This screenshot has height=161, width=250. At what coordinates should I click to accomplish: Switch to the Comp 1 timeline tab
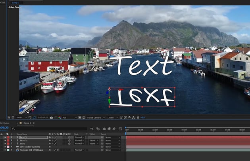27,123
